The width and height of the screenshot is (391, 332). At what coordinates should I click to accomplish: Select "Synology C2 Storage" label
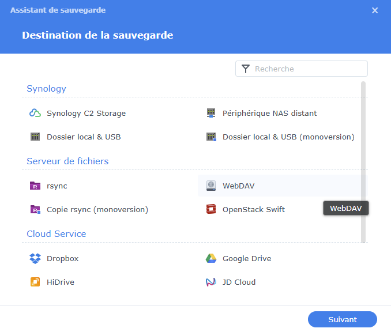(87, 114)
